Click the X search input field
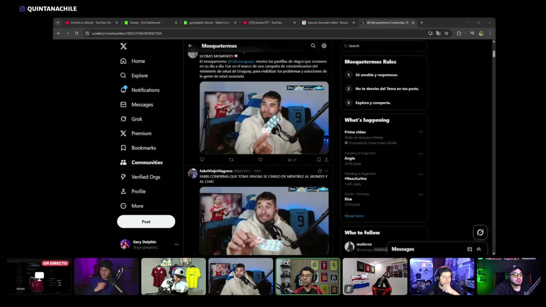This screenshot has height=307, width=546. click(x=384, y=46)
